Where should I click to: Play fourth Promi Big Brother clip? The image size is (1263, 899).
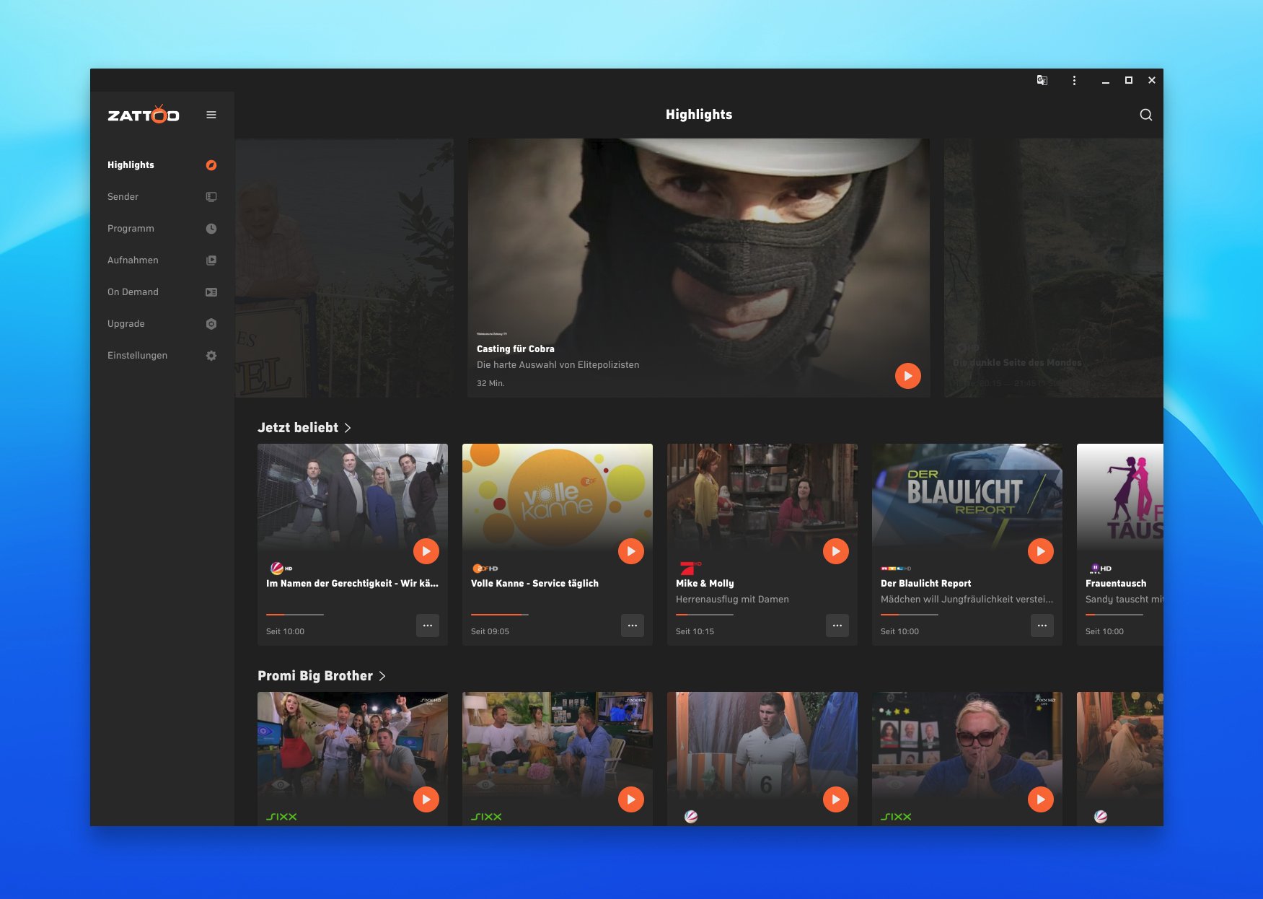tap(1041, 799)
